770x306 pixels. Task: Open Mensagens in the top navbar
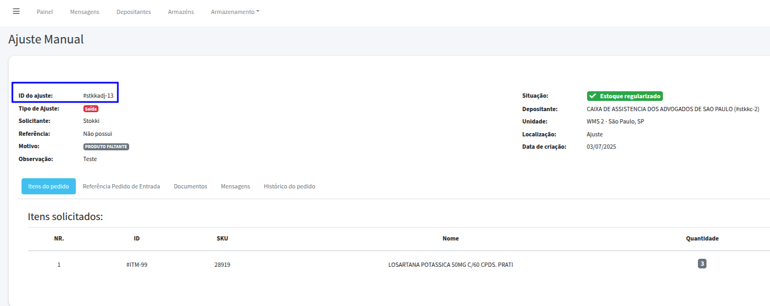[x=84, y=12]
